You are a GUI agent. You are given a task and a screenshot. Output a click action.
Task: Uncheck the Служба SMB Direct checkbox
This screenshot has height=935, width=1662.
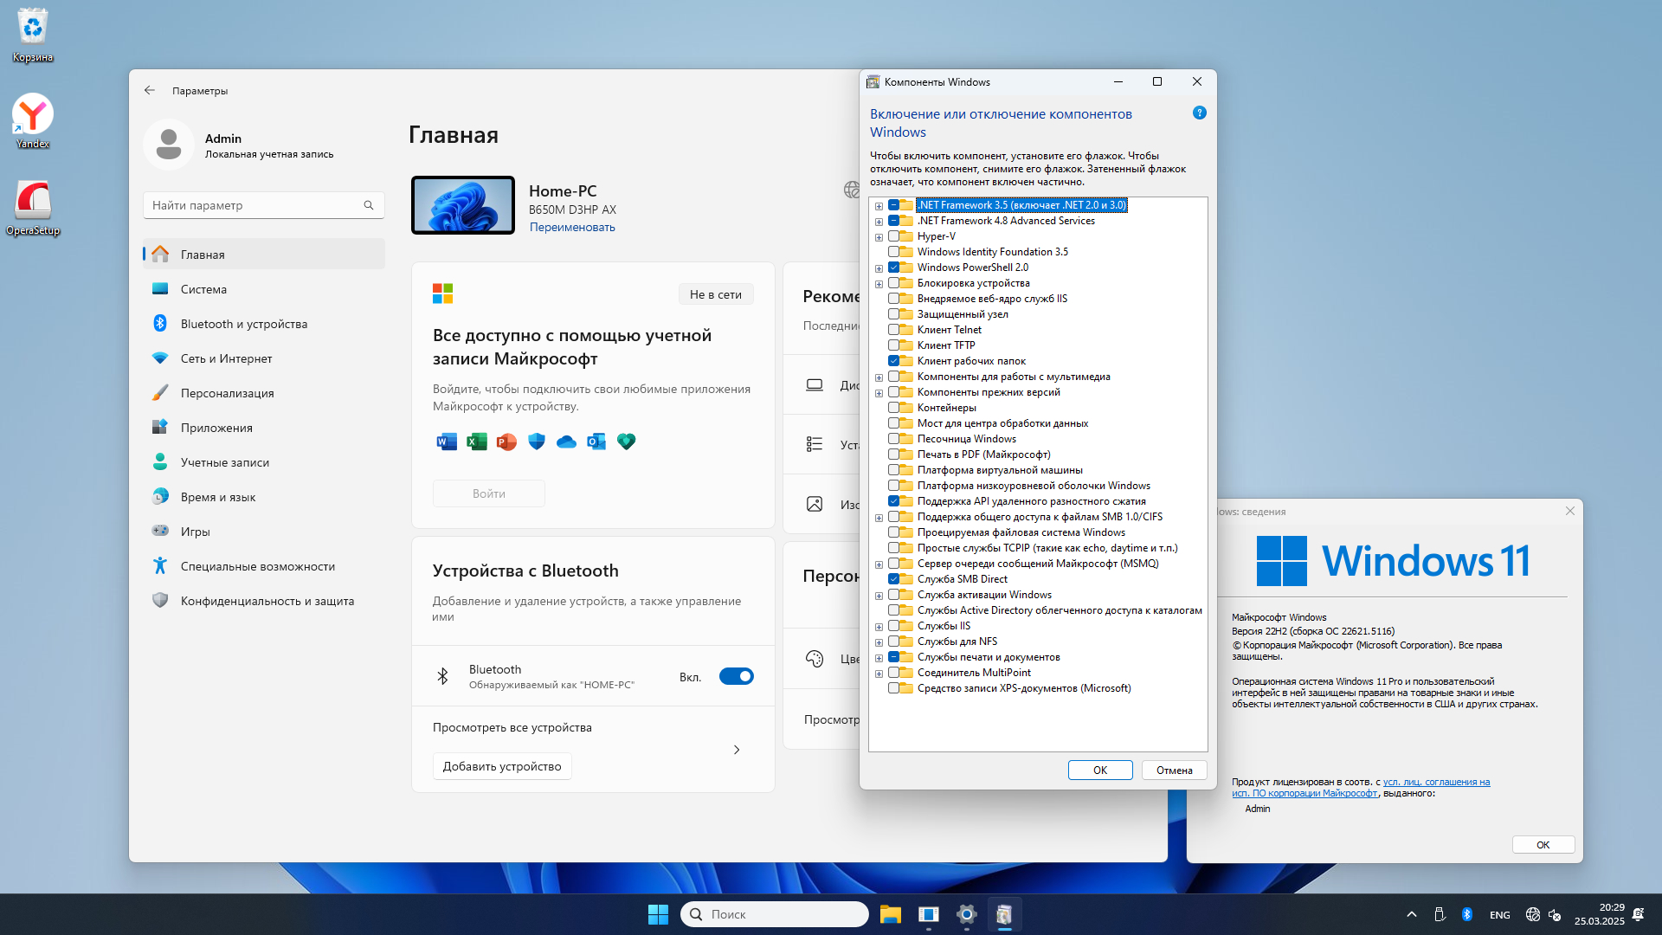coord(893,579)
